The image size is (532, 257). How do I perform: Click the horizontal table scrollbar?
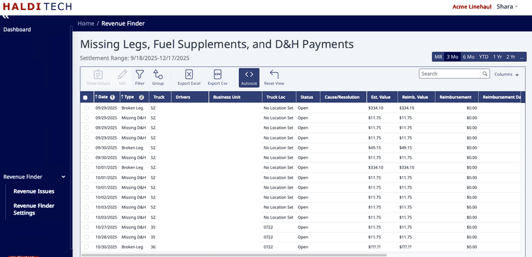tap(234, 255)
